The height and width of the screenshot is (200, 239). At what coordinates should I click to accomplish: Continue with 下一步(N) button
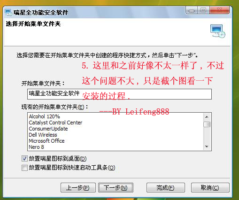coord(116,187)
